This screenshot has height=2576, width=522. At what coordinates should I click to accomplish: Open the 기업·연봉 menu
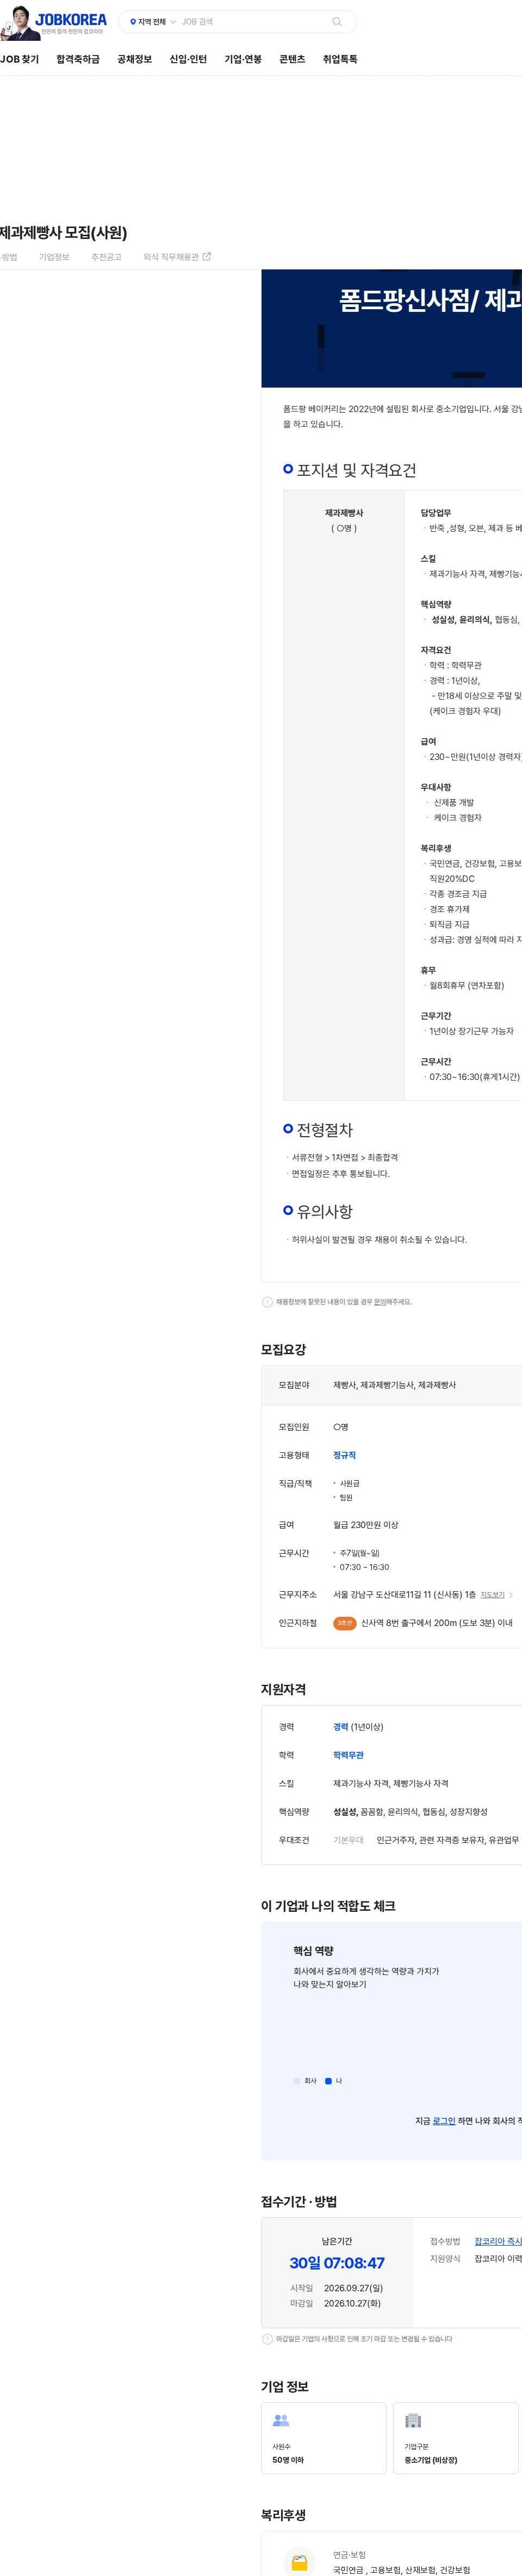[243, 59]
